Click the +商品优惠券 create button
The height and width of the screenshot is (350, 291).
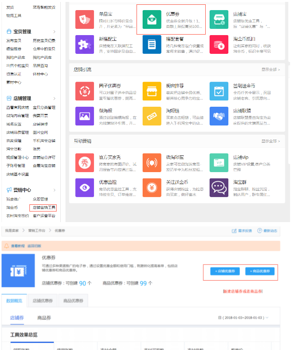[260, 271]
